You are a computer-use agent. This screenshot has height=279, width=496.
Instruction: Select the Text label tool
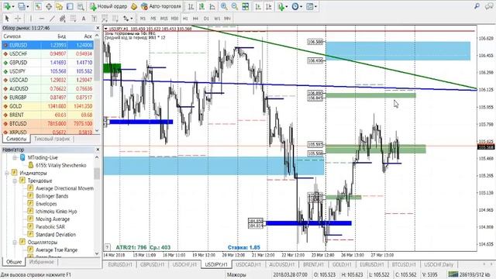(x=94, y=19)
